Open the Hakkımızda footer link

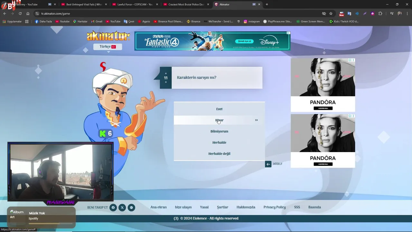point(246,207)
